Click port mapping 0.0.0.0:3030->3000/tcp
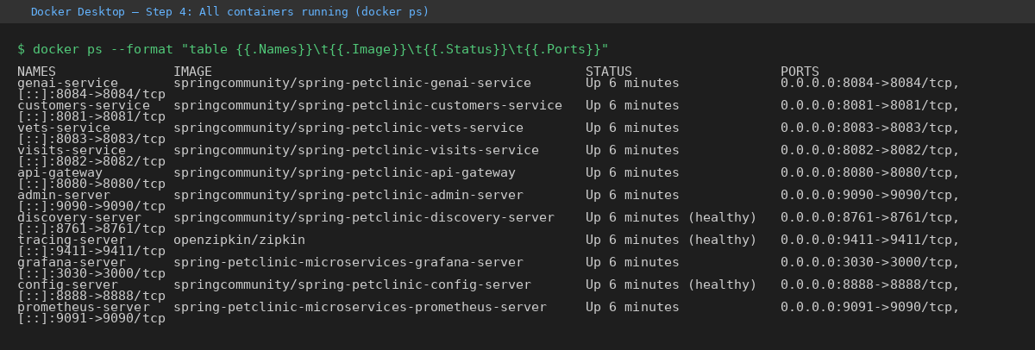Viewport: 1035px width, 350px height. coord(869,262)
